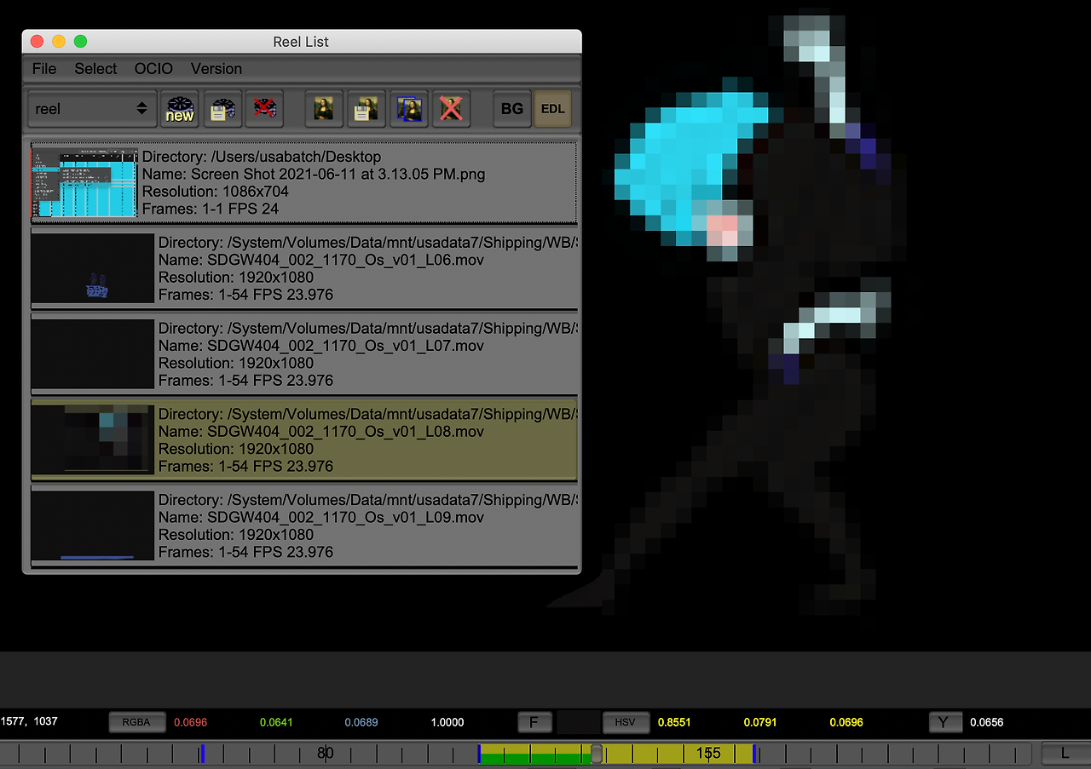The width and height of the screenshot is (1091, 769).
Task: Remove the source with the red X image icon
Action: coord(451,109)
